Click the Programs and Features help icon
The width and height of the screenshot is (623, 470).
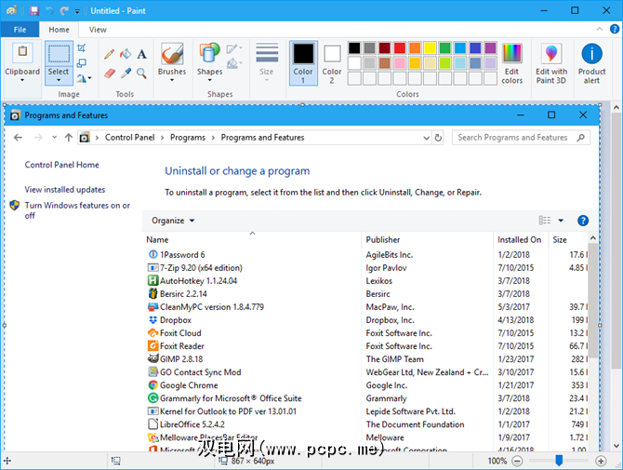(583, 221)
